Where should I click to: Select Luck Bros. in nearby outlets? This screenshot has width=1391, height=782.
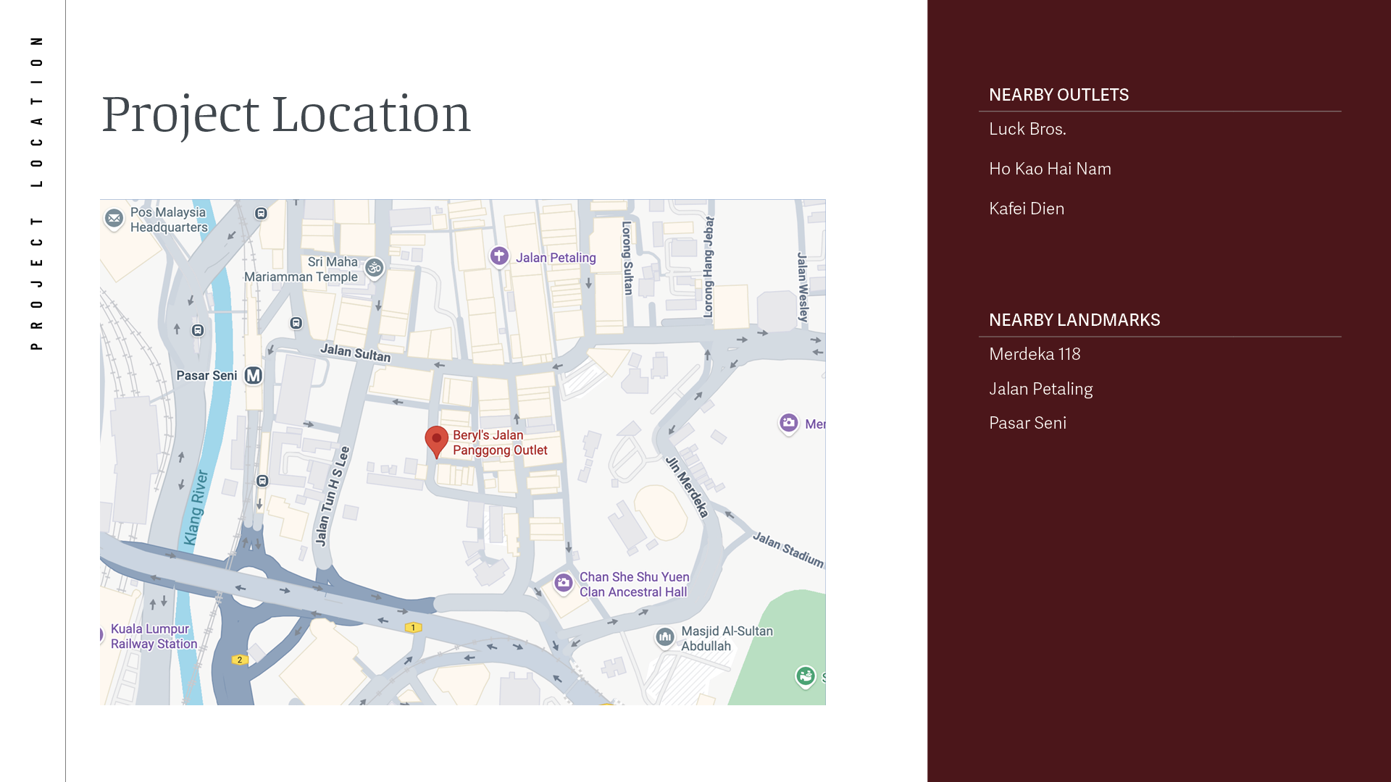1027,129
